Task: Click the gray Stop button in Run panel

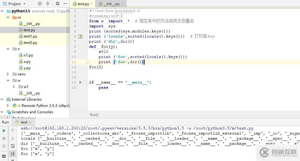Action: (4, 138)
